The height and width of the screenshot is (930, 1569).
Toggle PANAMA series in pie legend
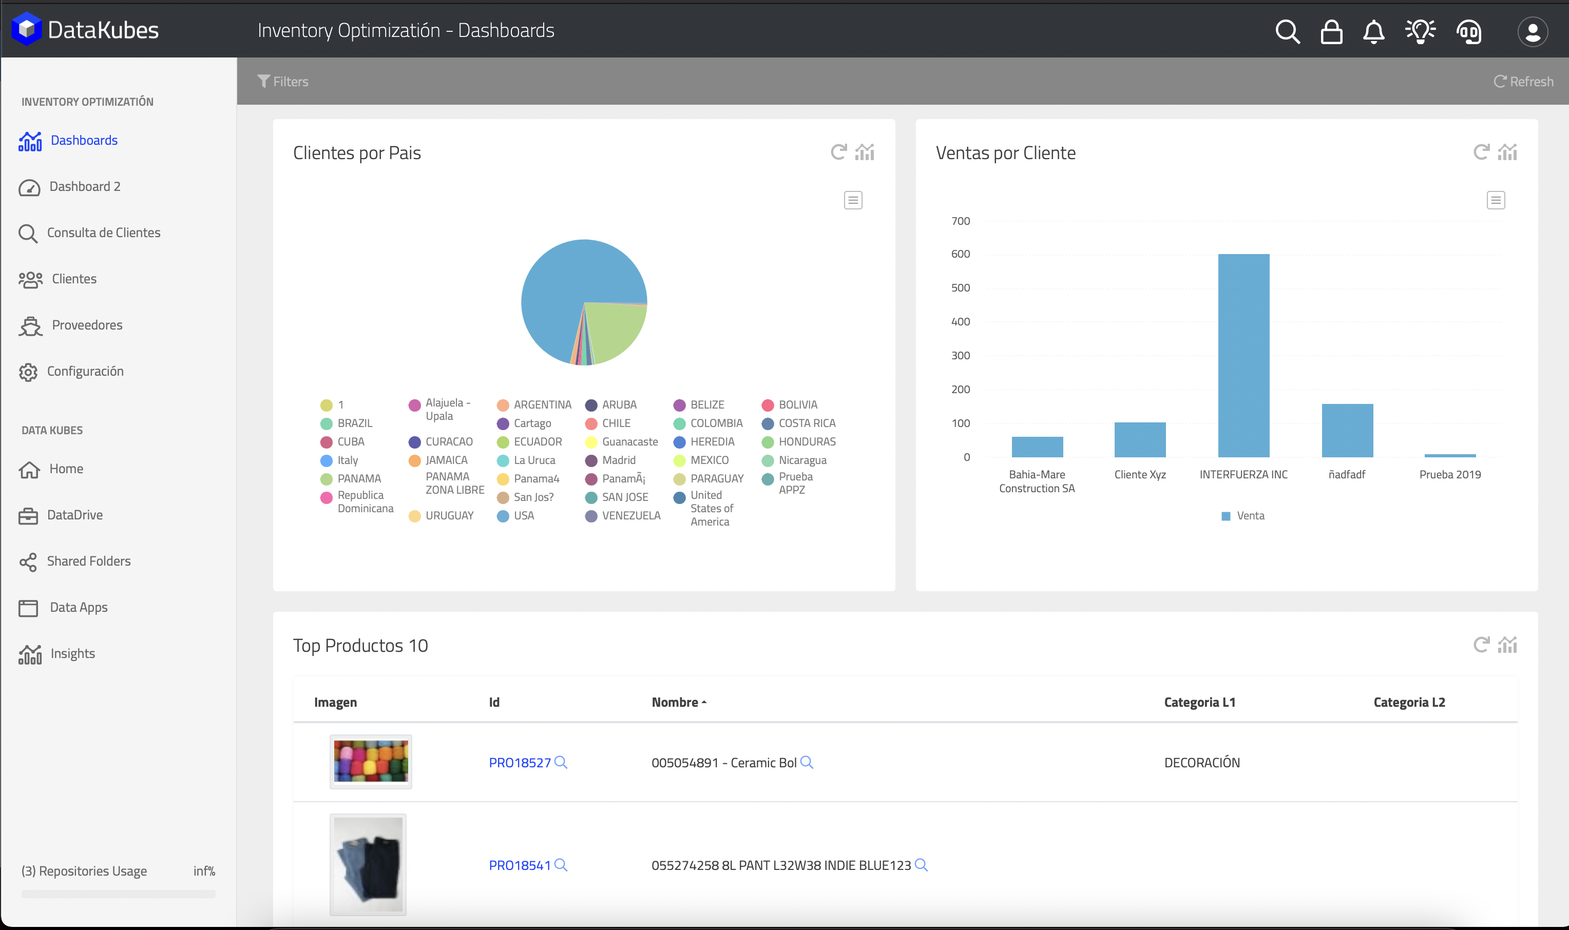[358, 479]
